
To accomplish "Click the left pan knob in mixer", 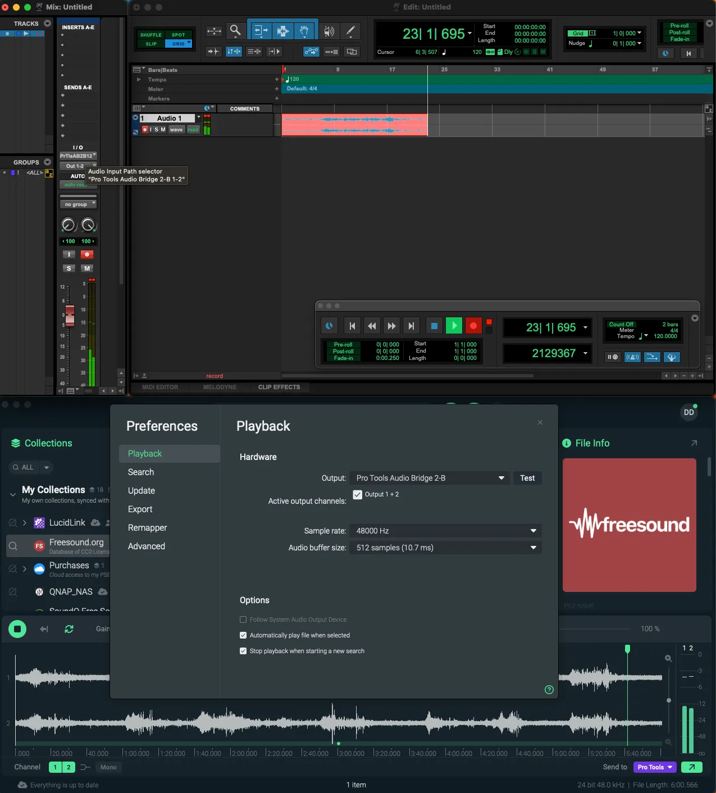I will (69, 225).
